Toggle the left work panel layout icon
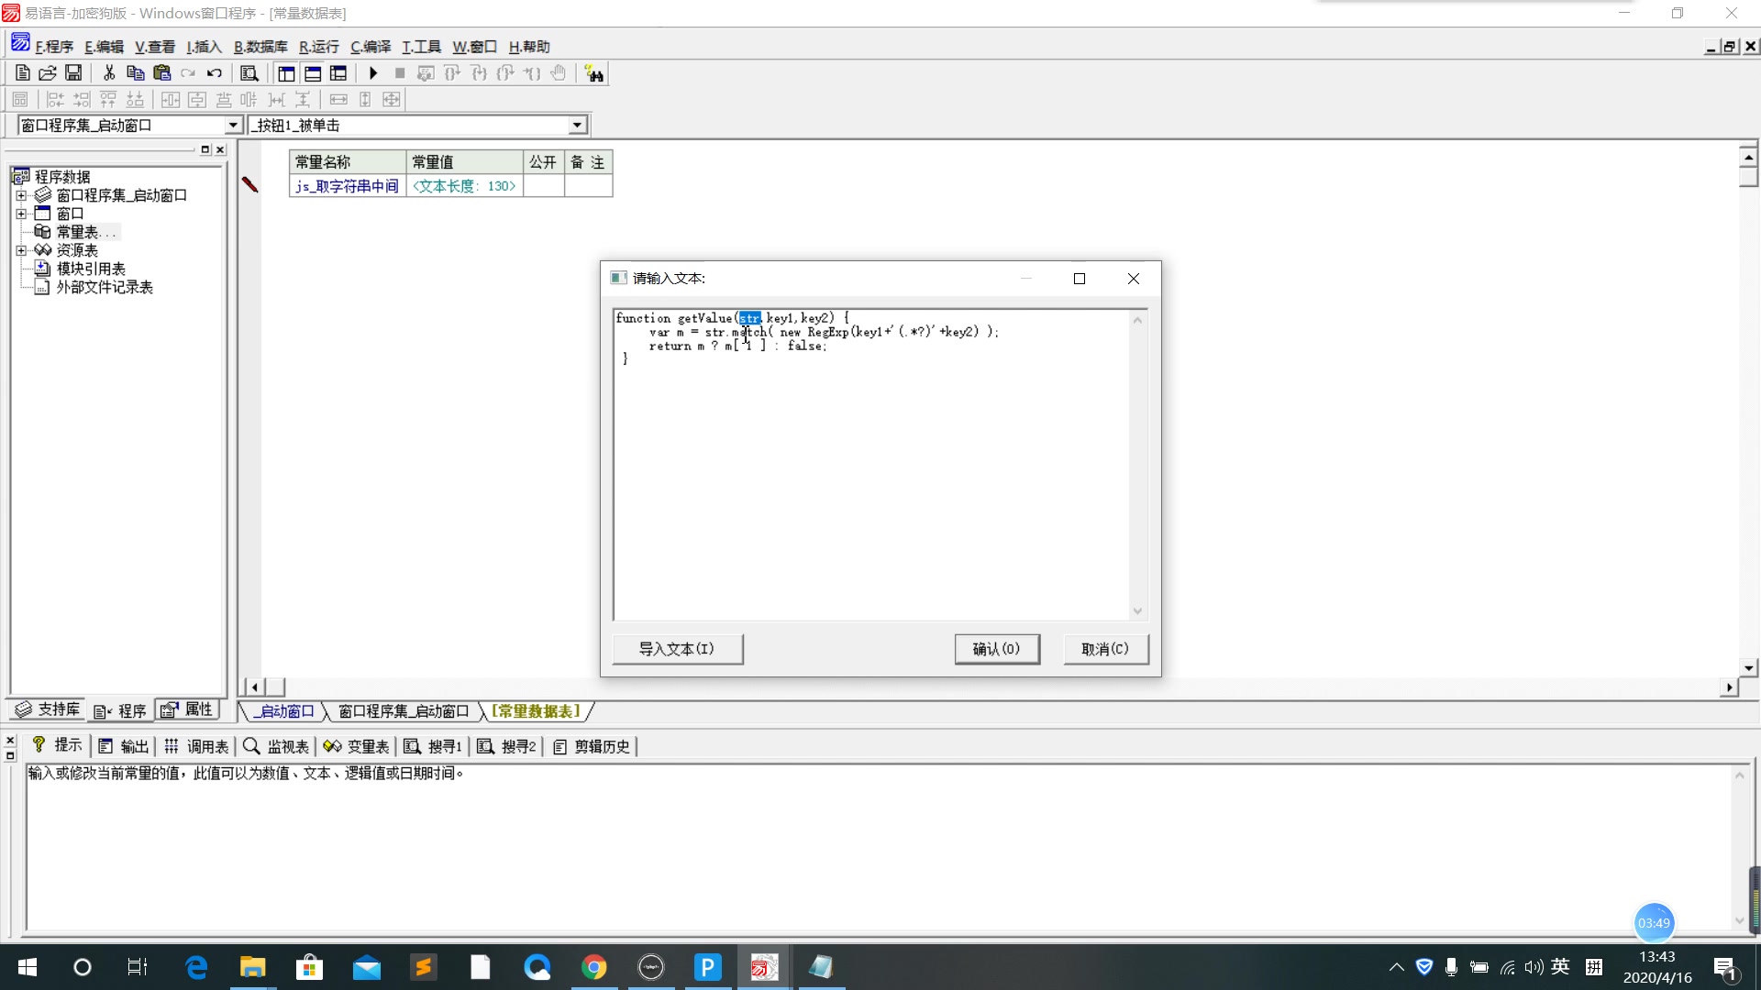1761x990 pixels. click(x=287, y=73)
